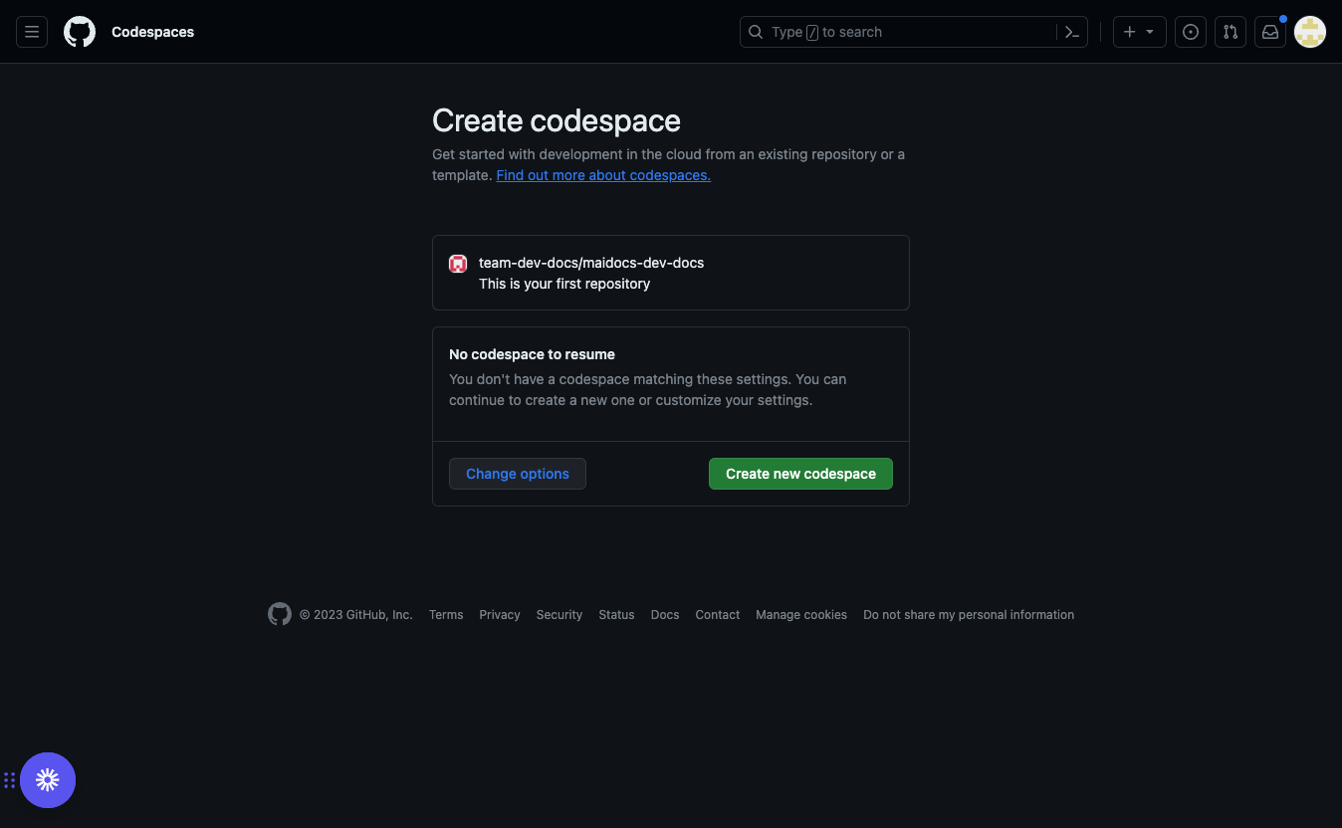The width and height of the screenshot is (1342, 828).
Task: Click Create new codespace button
Action: 800,474
